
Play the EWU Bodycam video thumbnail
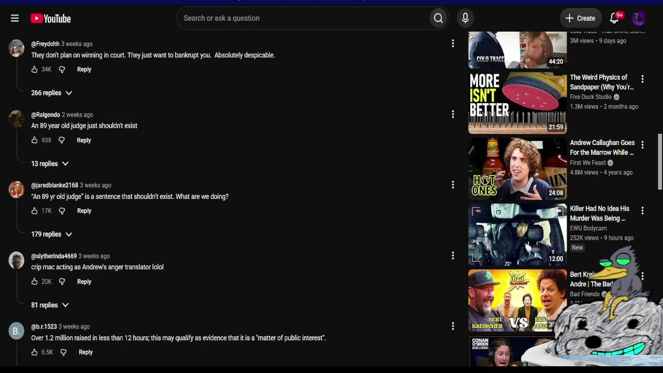tap(517, 234)
